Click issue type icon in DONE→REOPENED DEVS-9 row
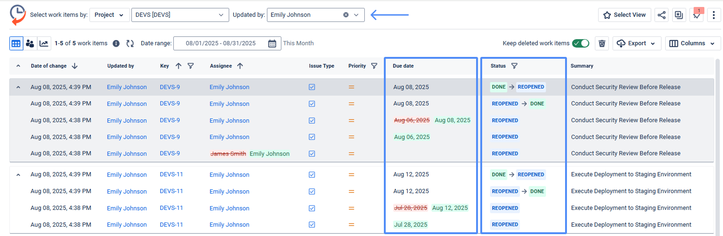723x236 pixels. [x=312, y=87]
